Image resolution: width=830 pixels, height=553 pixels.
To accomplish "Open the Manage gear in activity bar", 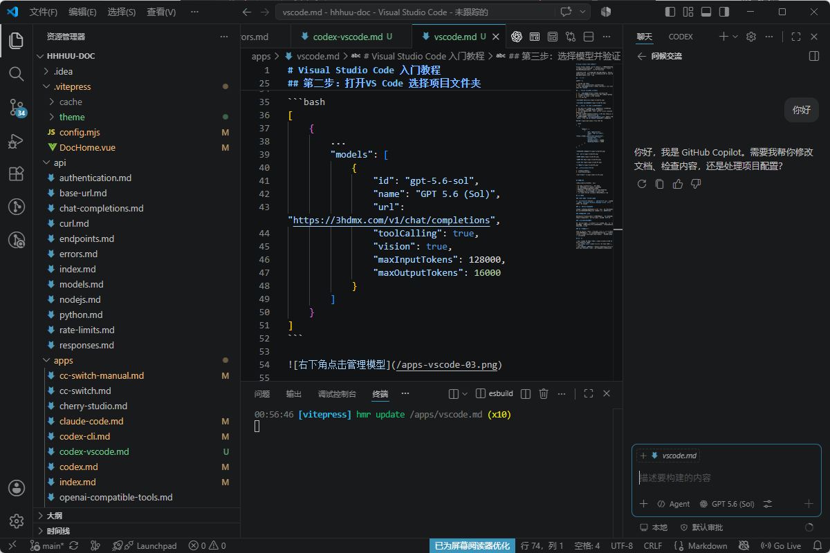I will [17, 521].
